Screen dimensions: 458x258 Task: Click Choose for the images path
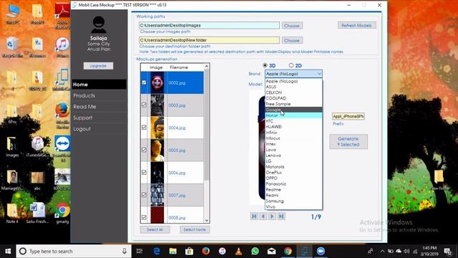pos(292,26)
